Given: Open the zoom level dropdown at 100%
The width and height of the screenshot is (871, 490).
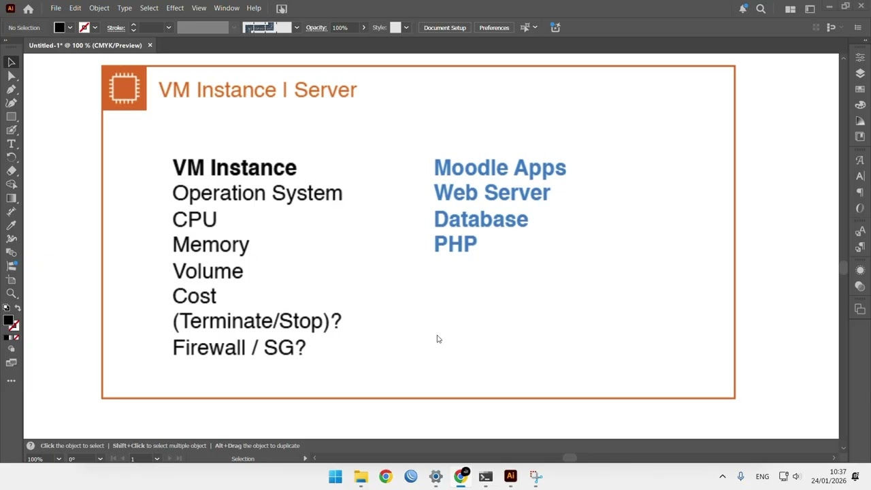Looking at the screenshot, I should tap(59, 459).
